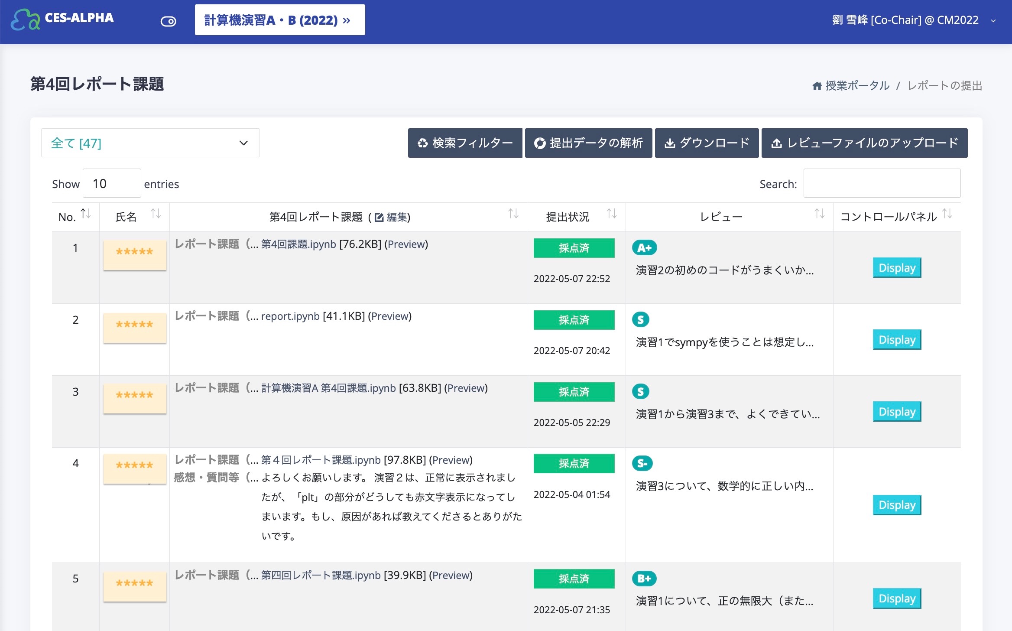The width and height of the screenshot is (1012, 631).
Task: Click into the Search input field
Action: pyautogui.click(x=882, y=183)
